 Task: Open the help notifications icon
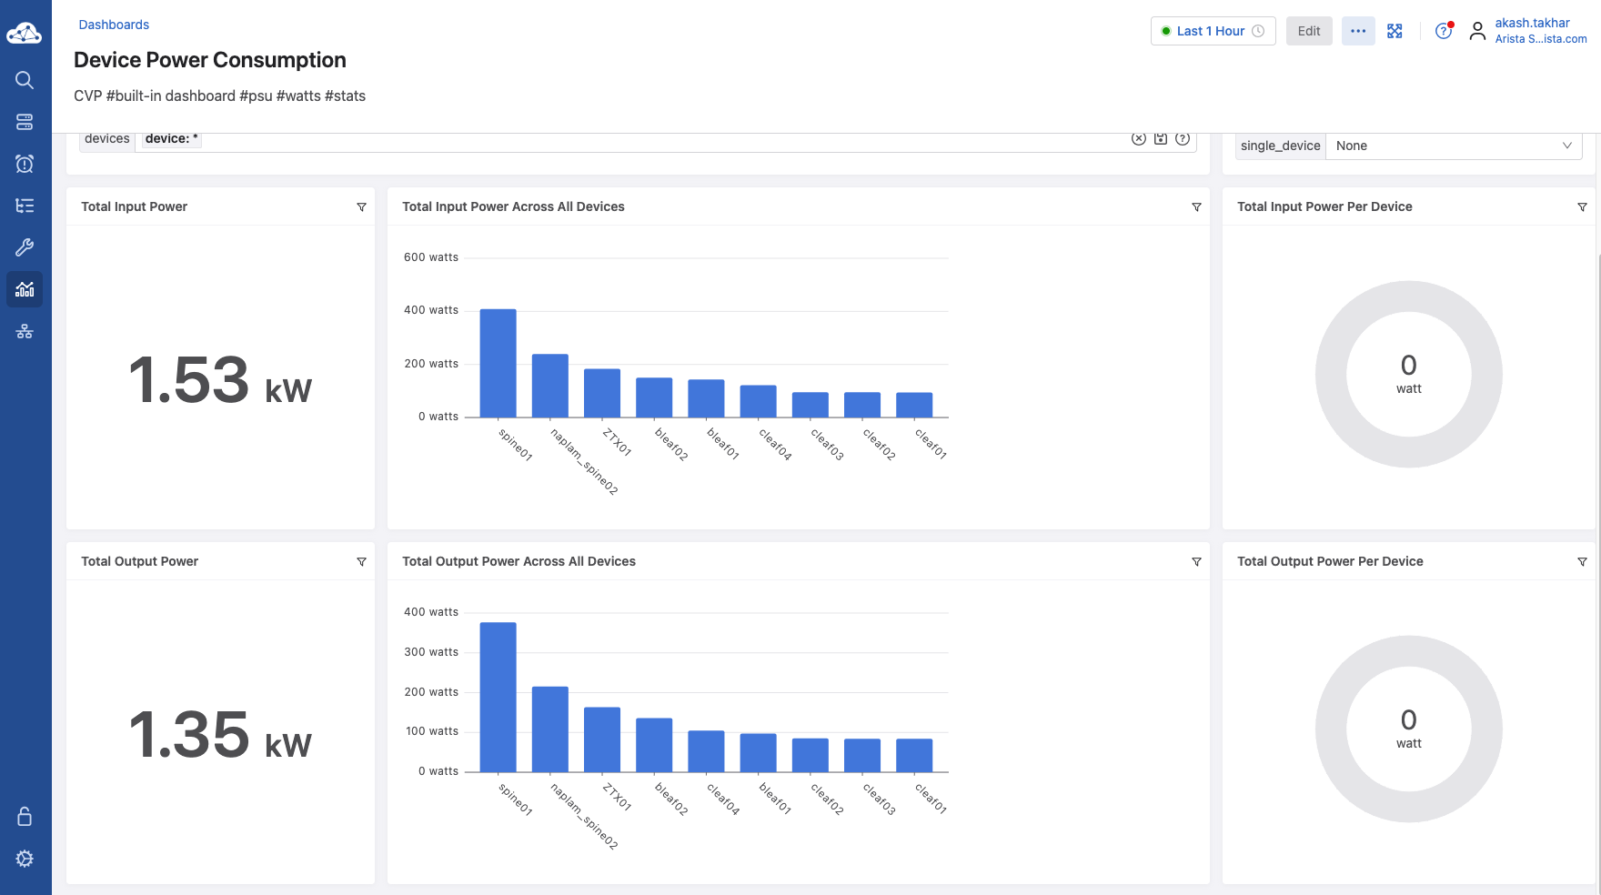click(x=1444, y=31)
